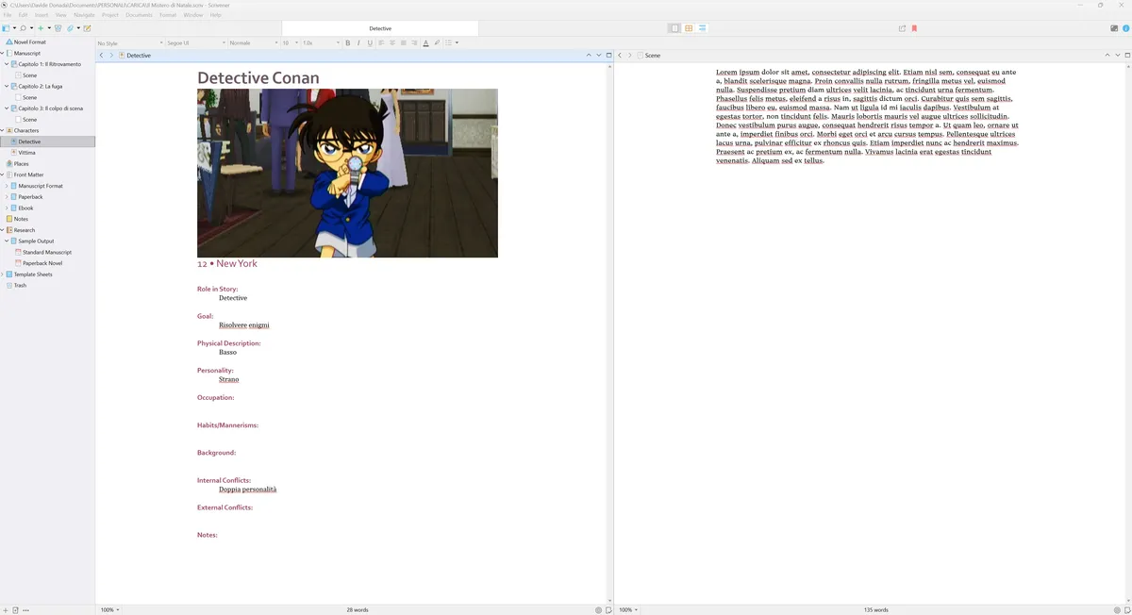Viewport: 1132px width, 615px height.
Task: Open the Documents menu
Action: (x=139, y=15)
